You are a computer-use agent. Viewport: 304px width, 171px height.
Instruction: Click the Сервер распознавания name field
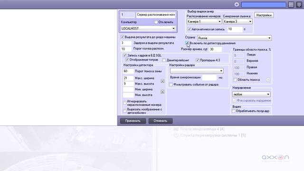156,15
